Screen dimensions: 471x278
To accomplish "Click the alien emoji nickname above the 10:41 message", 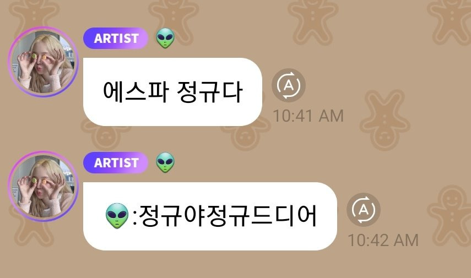I will [x=165, y=38].
